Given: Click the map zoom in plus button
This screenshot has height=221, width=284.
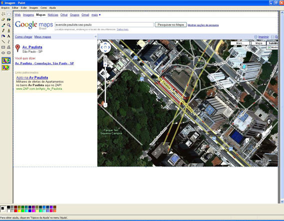Looking at the screenshot, I should point(105,64).
